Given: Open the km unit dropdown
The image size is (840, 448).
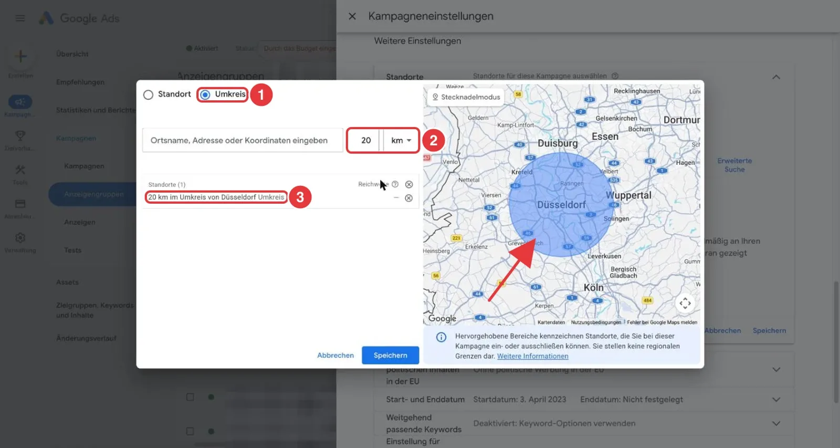Looking at the screenshot, I should 401,140.
